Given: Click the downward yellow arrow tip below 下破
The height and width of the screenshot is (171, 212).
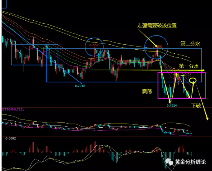Looking at the screenshot, I should [x=207, y=119].
